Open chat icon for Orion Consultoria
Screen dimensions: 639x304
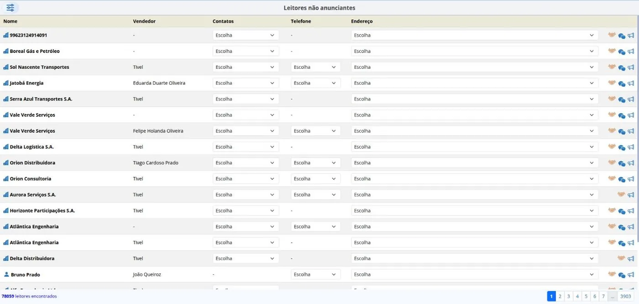tap(622, 179)
